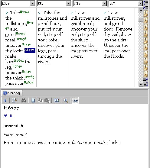Click the scroll down arrow of the Bible pane
The width and height of the screenshot is (150, 168).
(141, 85)
